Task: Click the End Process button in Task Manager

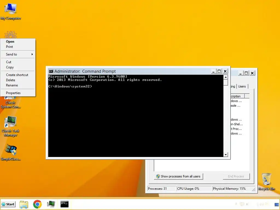Action: (236, 176)
